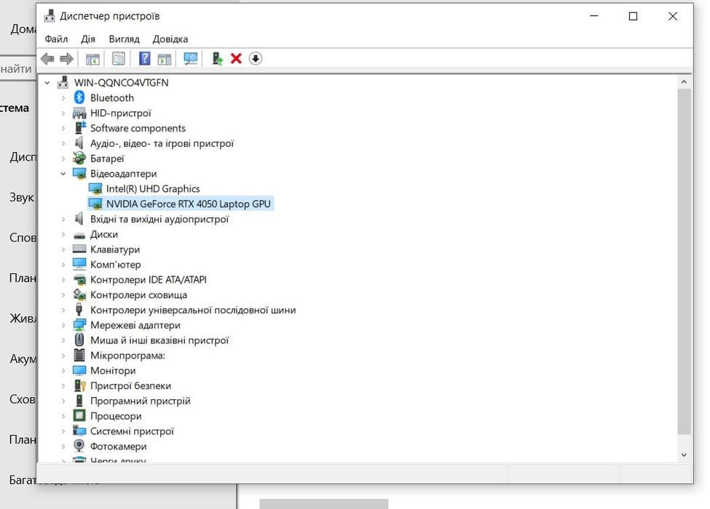Collapse the WIN-QQNCO4VTGFN root node
This screenshot has width=710, height=509.
click(47, 83)
